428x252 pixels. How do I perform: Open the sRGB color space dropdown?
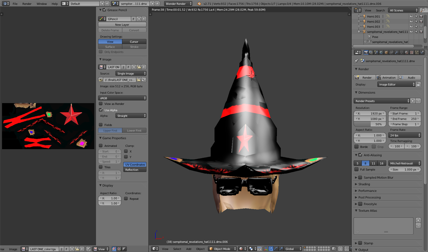click(122, 98)
